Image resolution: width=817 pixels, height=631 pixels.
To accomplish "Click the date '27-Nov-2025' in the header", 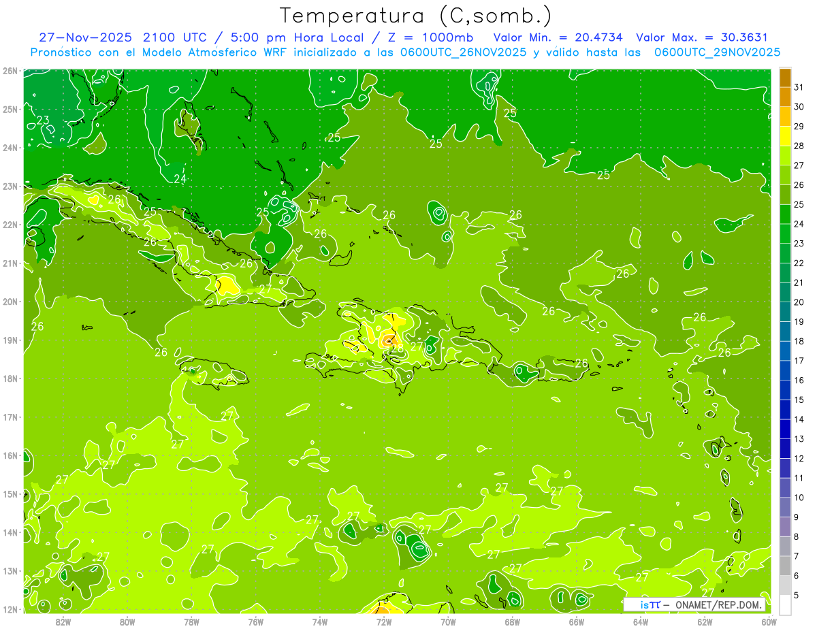I will [85, 37].
